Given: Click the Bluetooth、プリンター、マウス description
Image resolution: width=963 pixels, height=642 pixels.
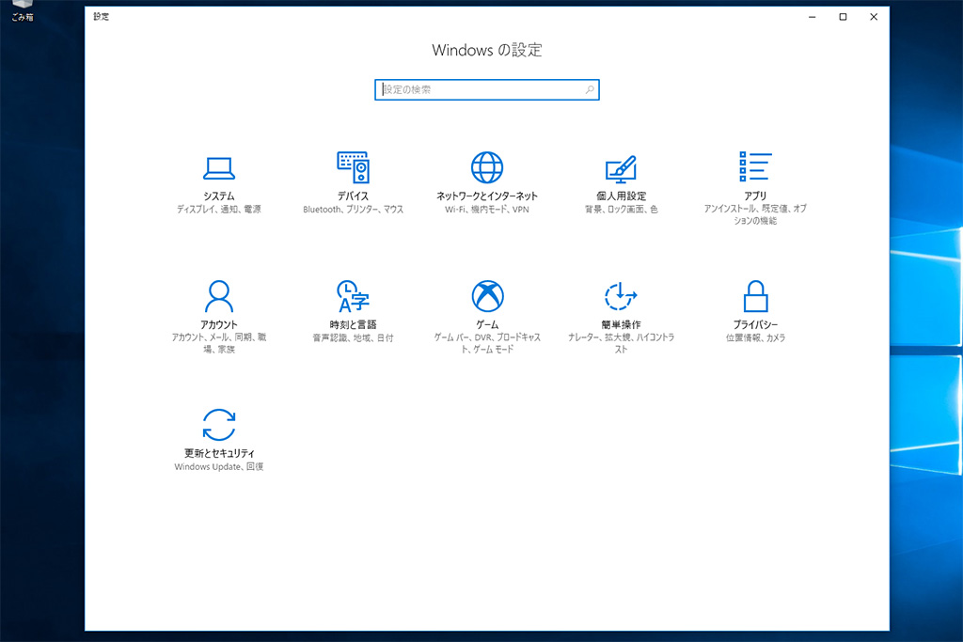Looking at the screenshot, I should [x=354, y=210].
